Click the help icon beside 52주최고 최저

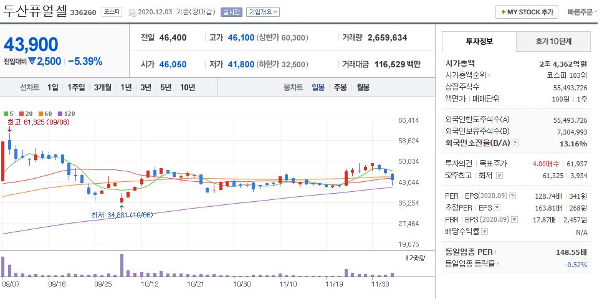tap(499, 176)
